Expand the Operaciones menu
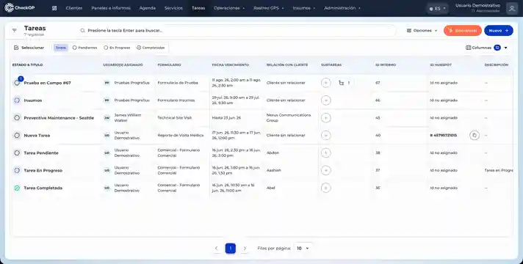Image resolution: width=523 pixels, height=264 pixels. click(229, 8)
